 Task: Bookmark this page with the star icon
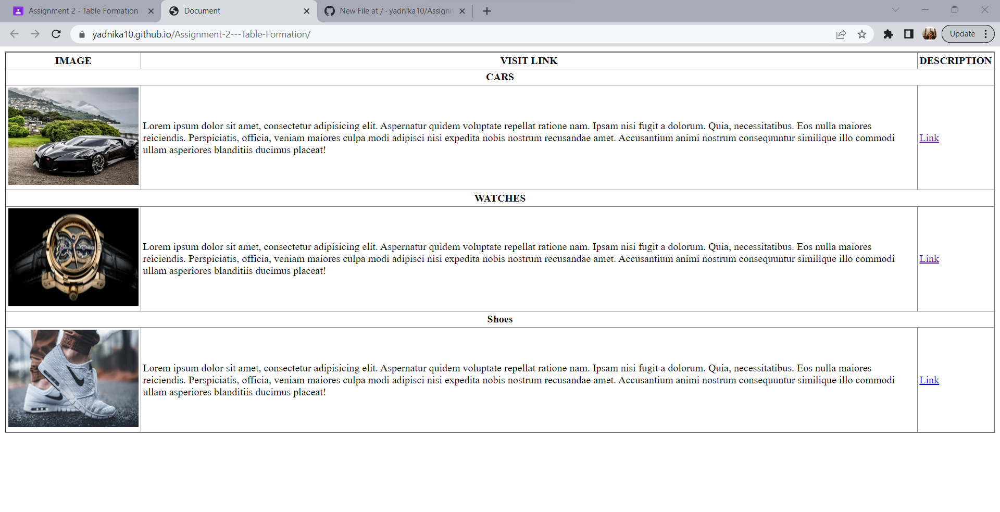click(x=862, y=34)
